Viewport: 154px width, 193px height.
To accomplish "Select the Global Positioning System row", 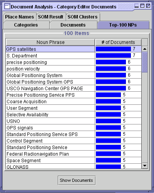I will [x=74, y=75].
